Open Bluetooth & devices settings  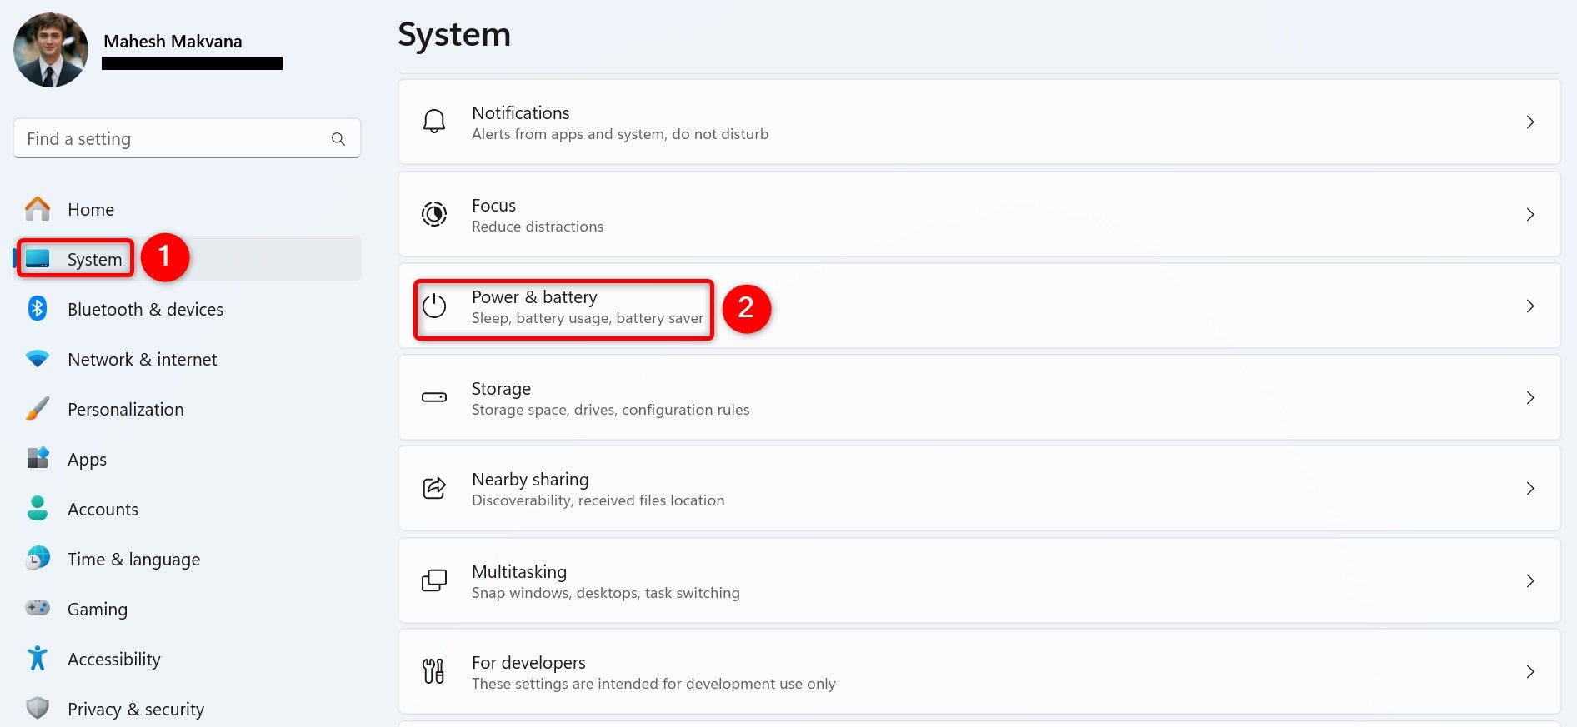[188, 309]
